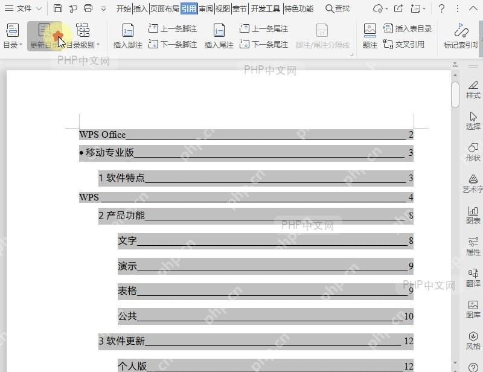Click the TOC entry '表格'

pos(266,291)
